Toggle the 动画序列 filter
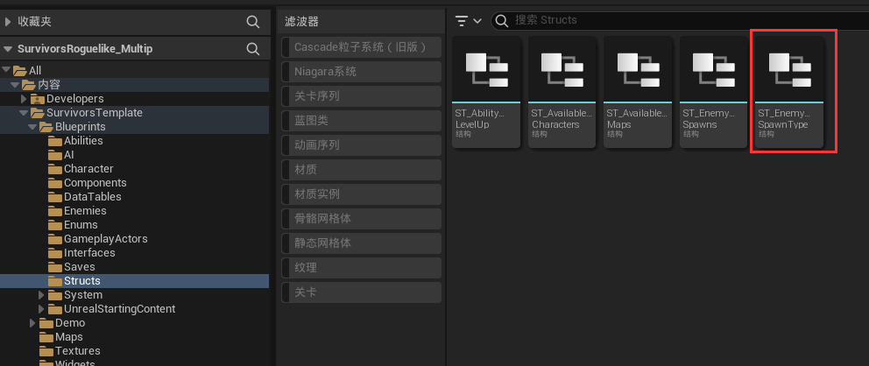The width and height of the screenshot is (869, 366). click(x=361, y=145)
